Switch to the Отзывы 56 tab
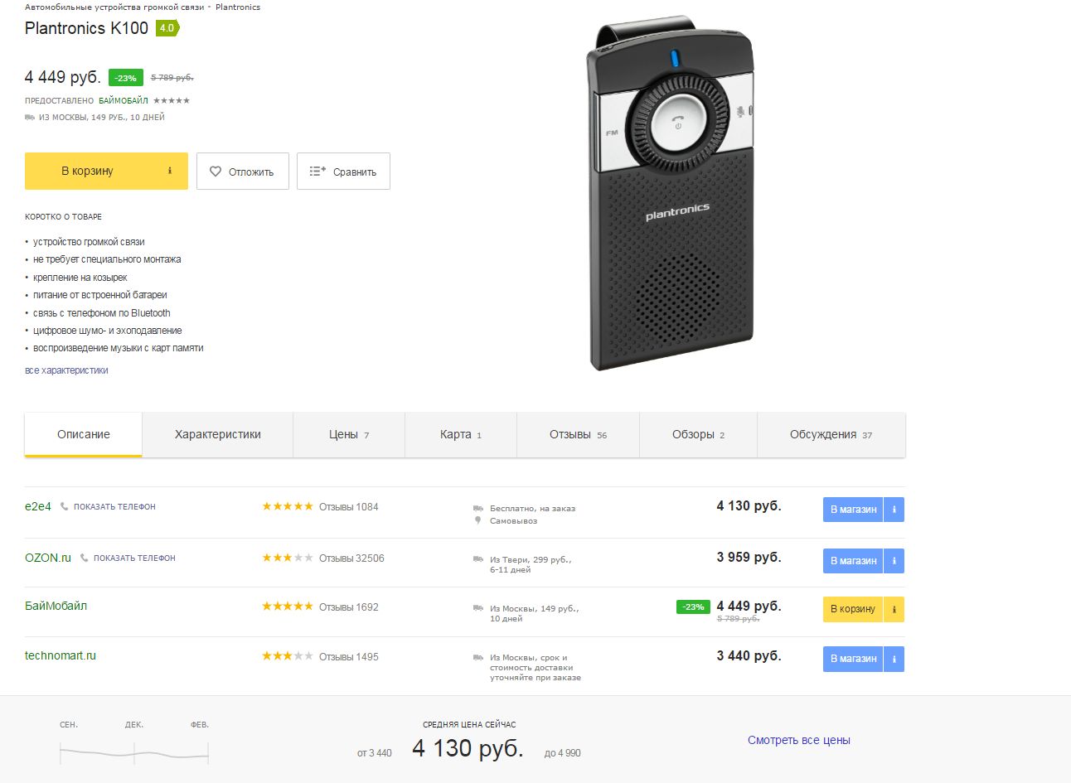The image size is (1071, 783). pos(578,434)
